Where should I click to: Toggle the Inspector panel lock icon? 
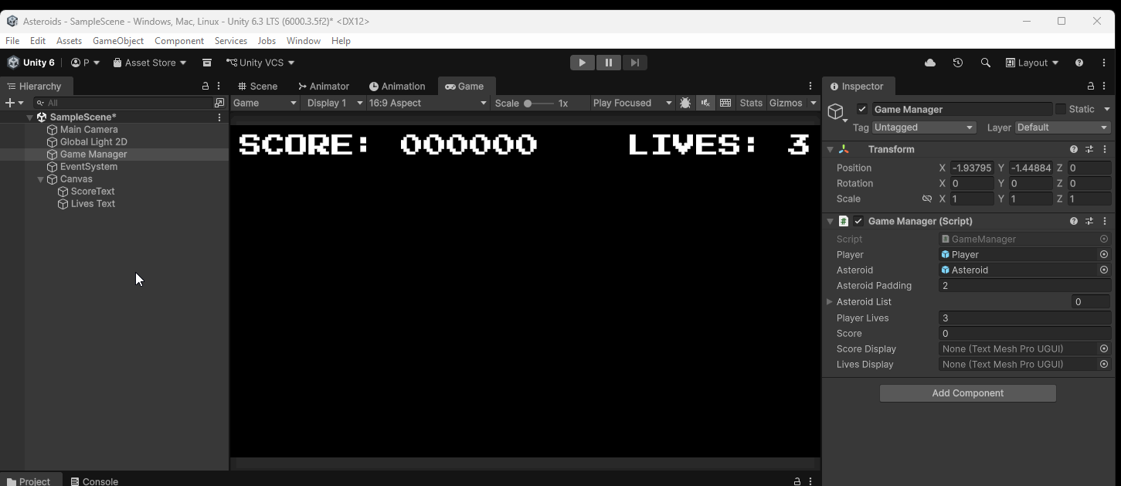click(1091, 87)
